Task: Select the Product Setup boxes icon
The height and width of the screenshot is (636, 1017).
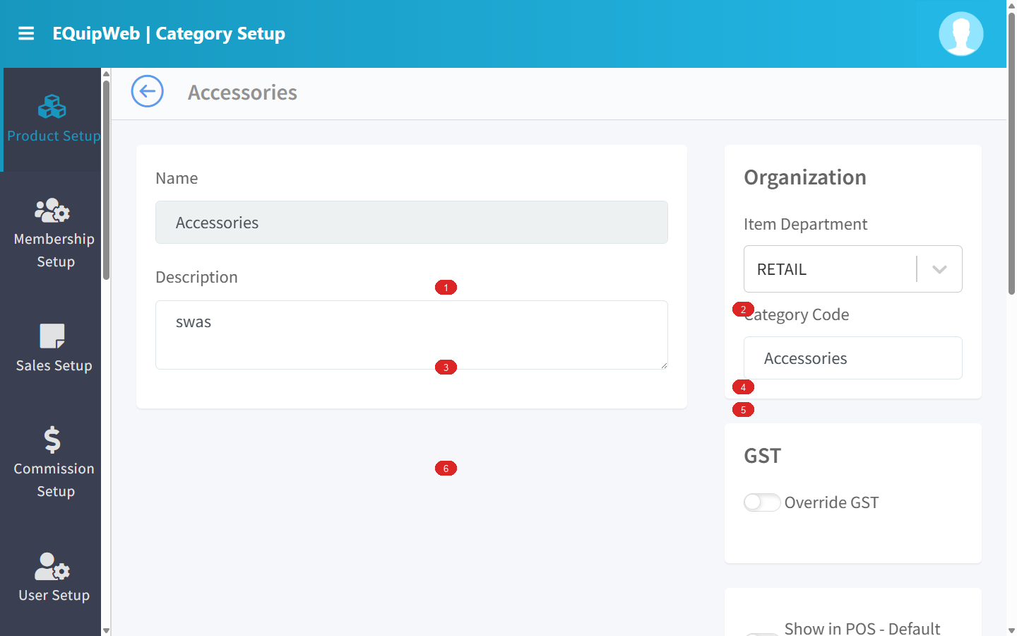Action: click(52, 107)
